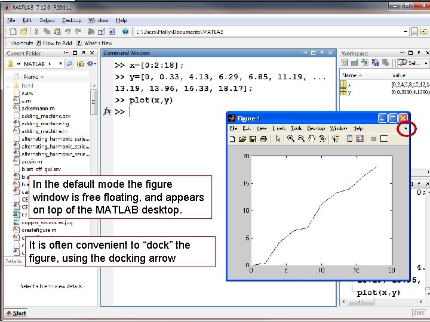430x322 pixels.
Task: Maximize the Current Folder panel
Action: click(x=75, y=53)
